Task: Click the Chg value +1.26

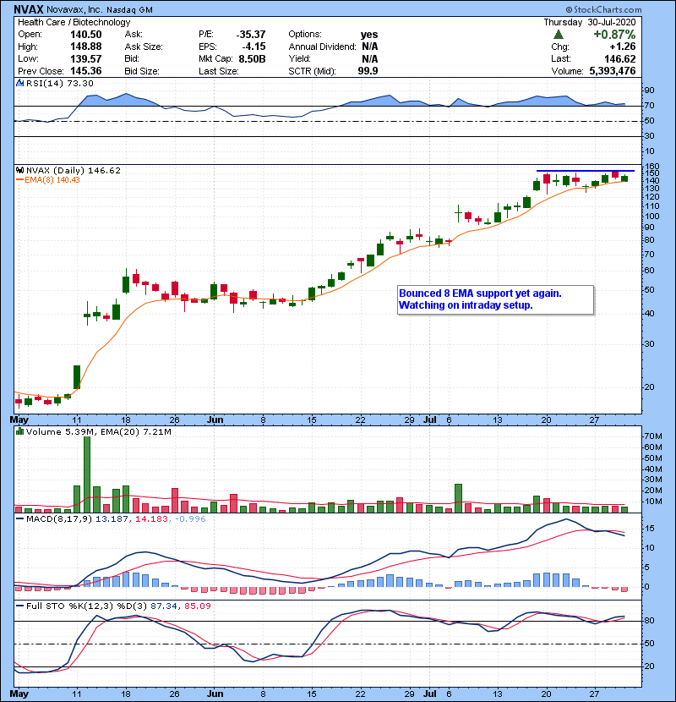Action: (x=623, y=47)
